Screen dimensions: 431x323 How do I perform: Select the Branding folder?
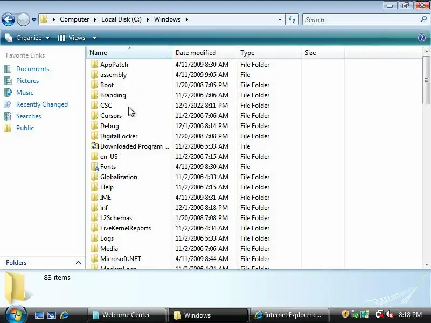click(113, 95)
